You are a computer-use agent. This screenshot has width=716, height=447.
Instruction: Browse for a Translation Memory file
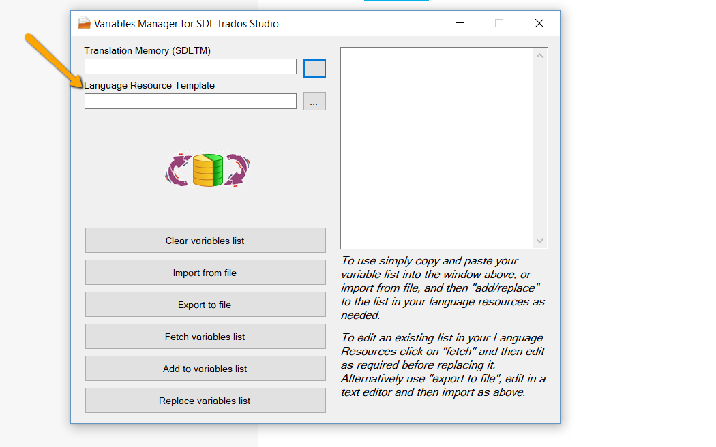click(x=314, y=68)
